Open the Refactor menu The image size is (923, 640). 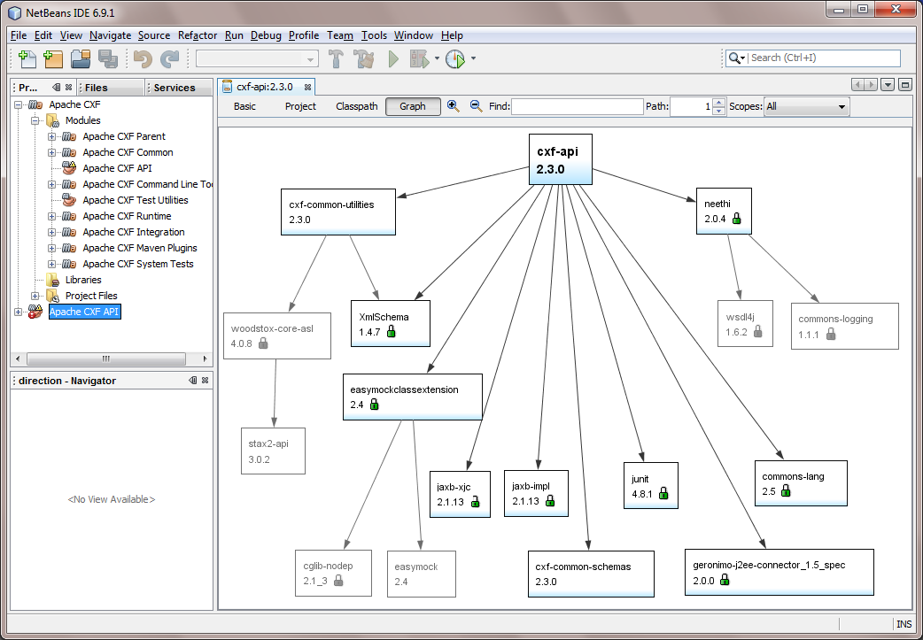pos(197,35)
